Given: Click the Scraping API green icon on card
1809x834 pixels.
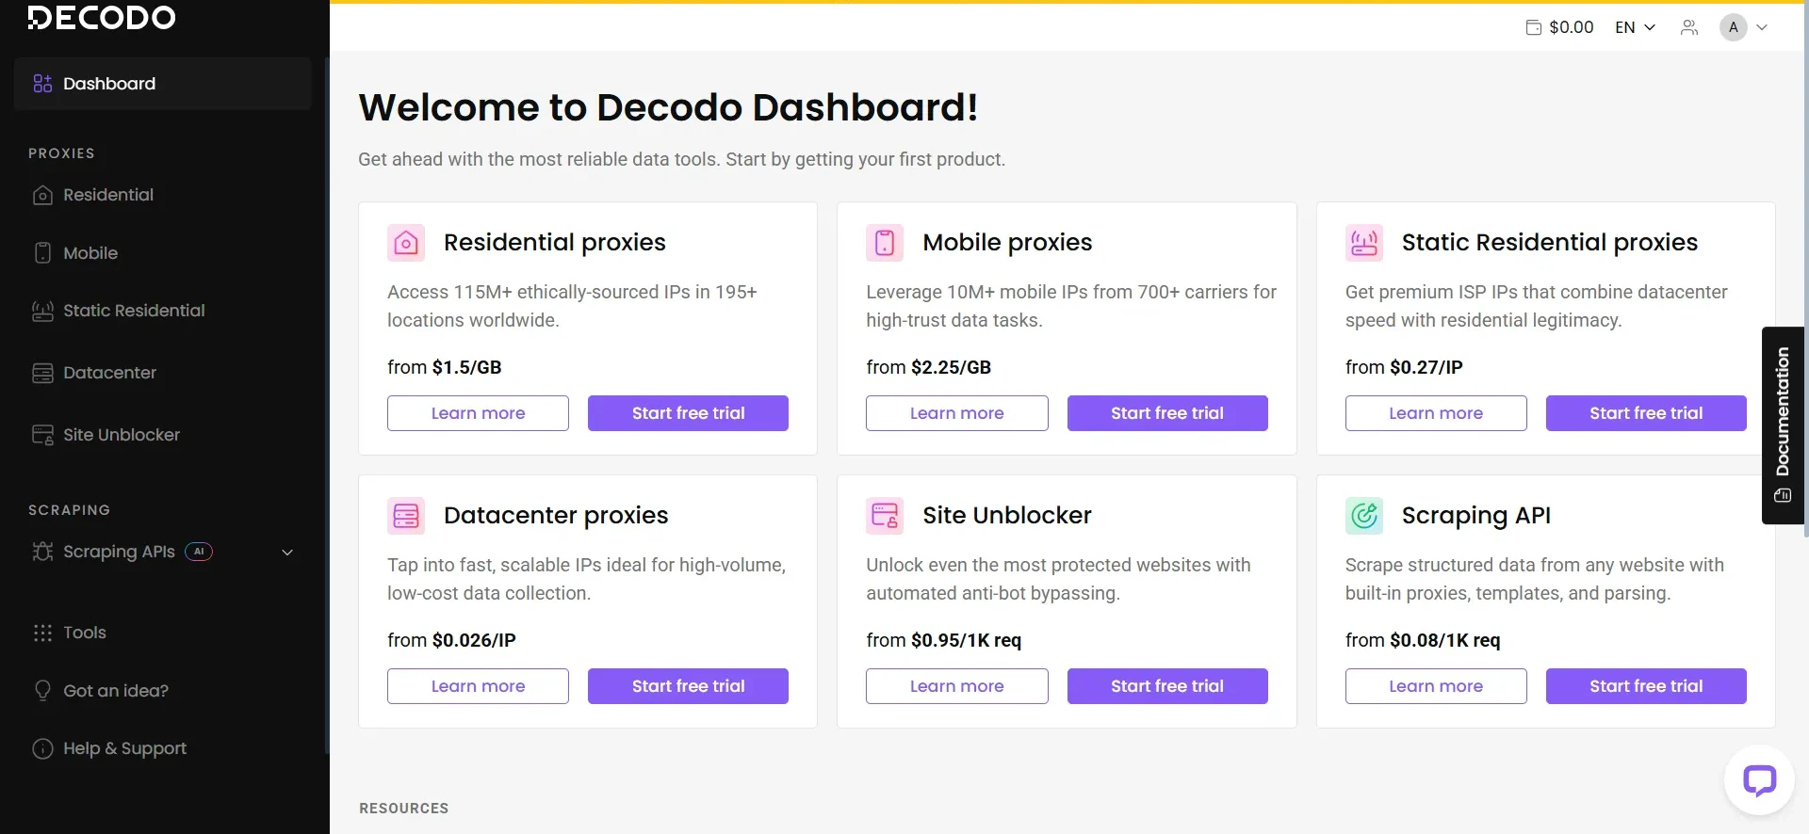Looking at the screenshot, I should click(1365, 515).
